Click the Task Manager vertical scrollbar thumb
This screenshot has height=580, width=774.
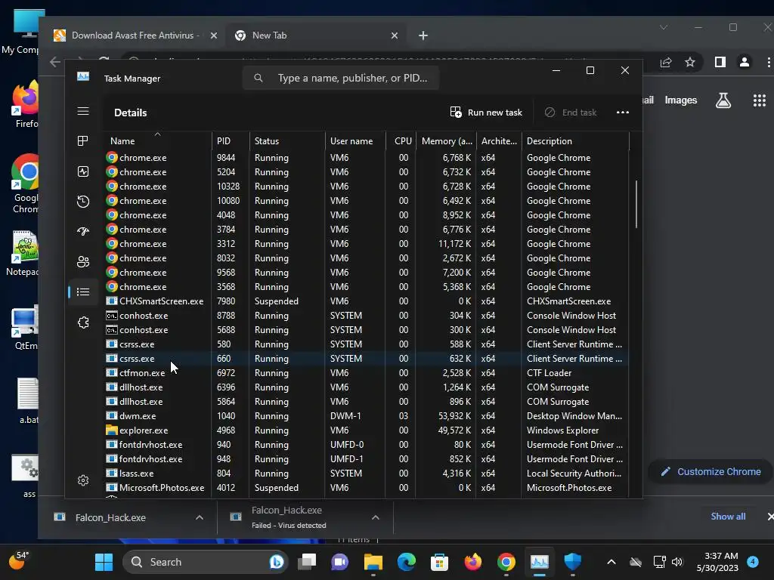[x=636, y=204]
